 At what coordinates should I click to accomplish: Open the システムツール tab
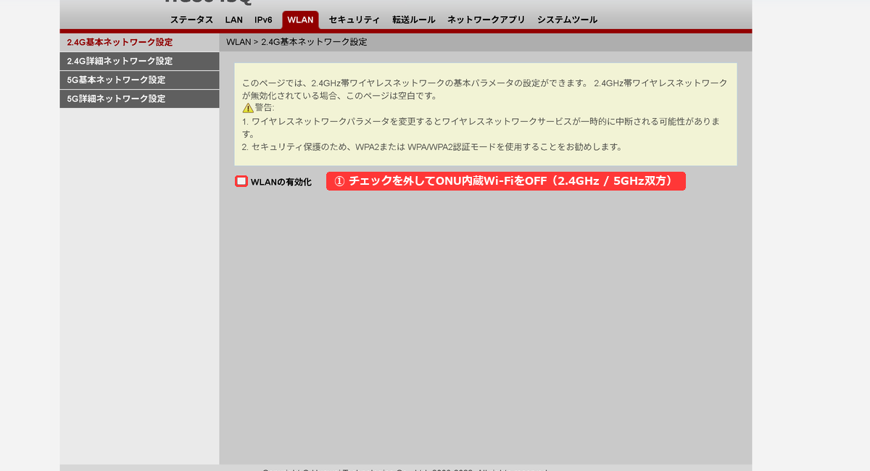[567, 20]
